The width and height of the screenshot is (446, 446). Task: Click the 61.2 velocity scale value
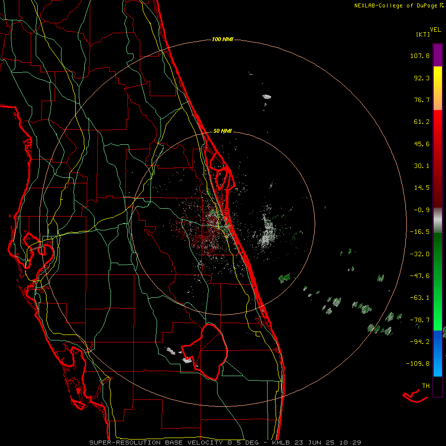[422, 122]
